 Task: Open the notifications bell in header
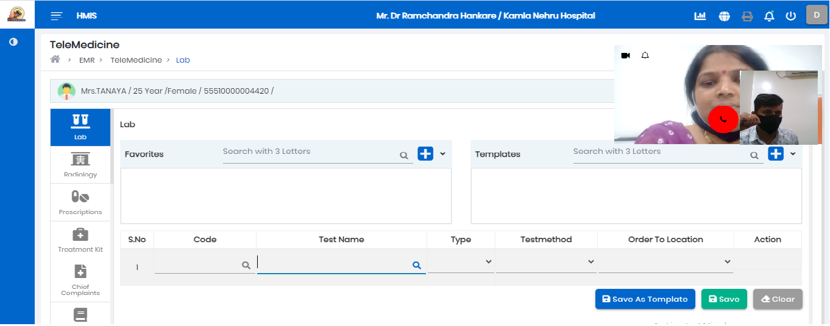(x=769, y=16)
